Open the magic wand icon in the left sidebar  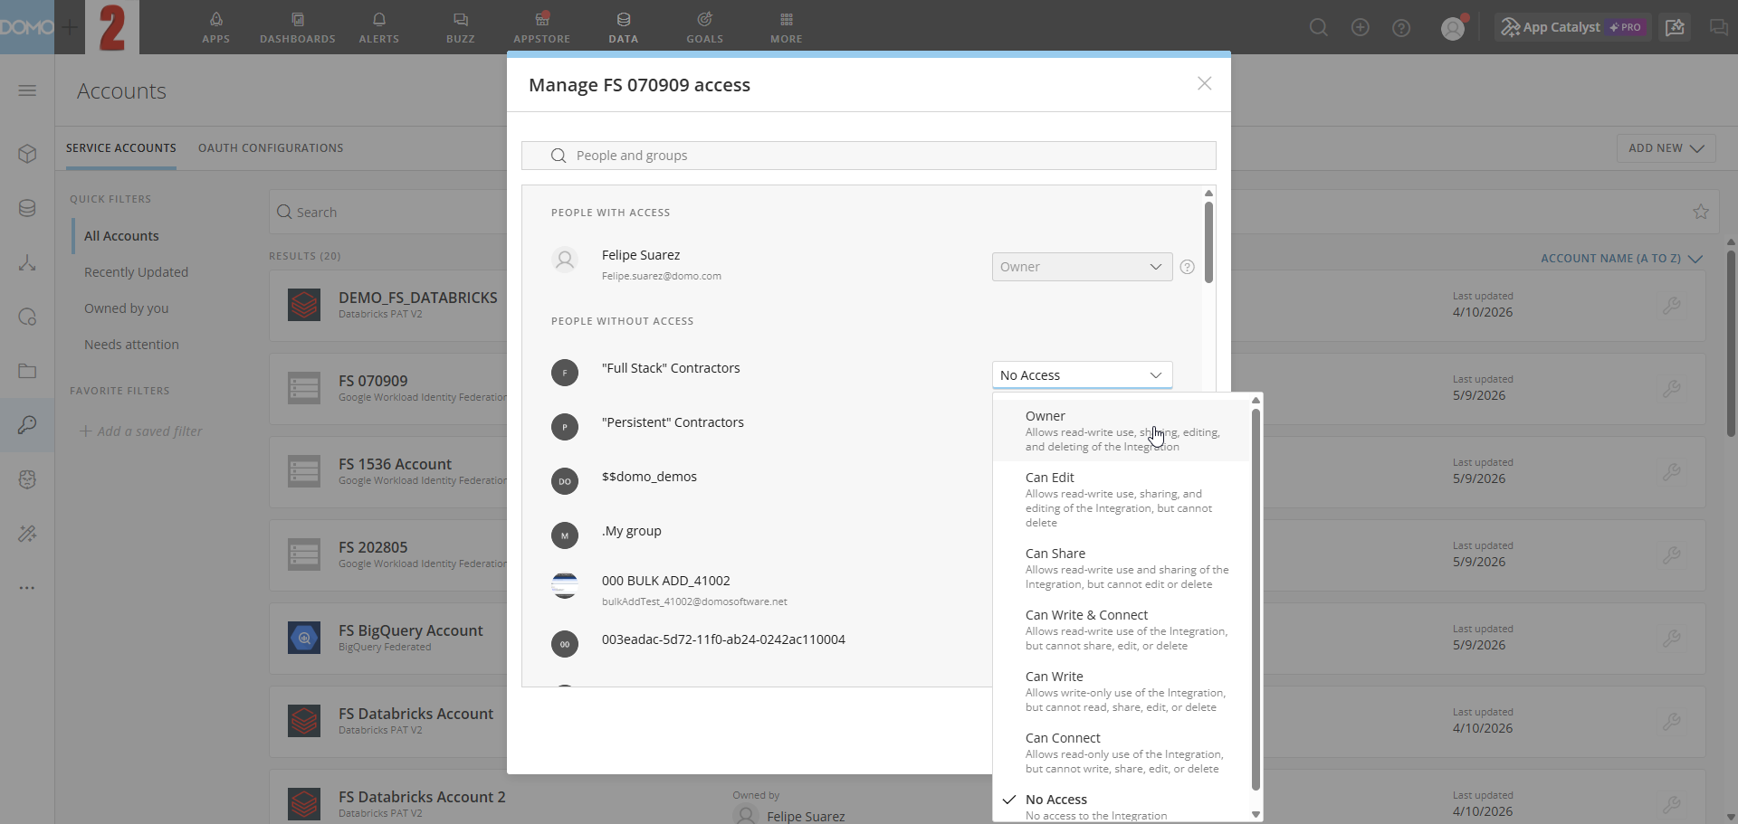pos(27,534)
